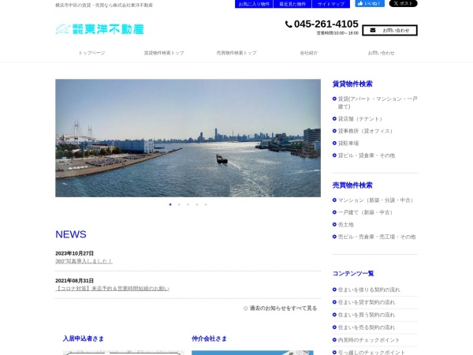473x355 pixels.
Task: Open マンション（新築・分譲・中古） sales link
Action: (x=376, y=200)
